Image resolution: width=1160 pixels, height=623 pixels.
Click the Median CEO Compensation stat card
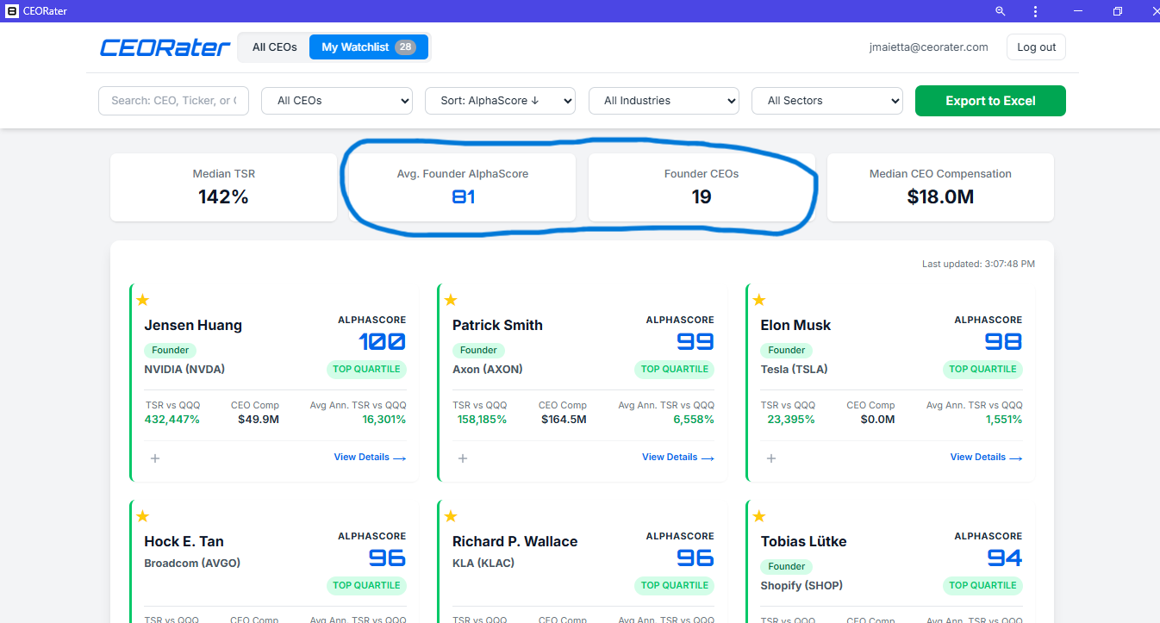pos(940,187)
